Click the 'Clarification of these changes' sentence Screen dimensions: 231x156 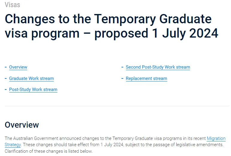49,151
